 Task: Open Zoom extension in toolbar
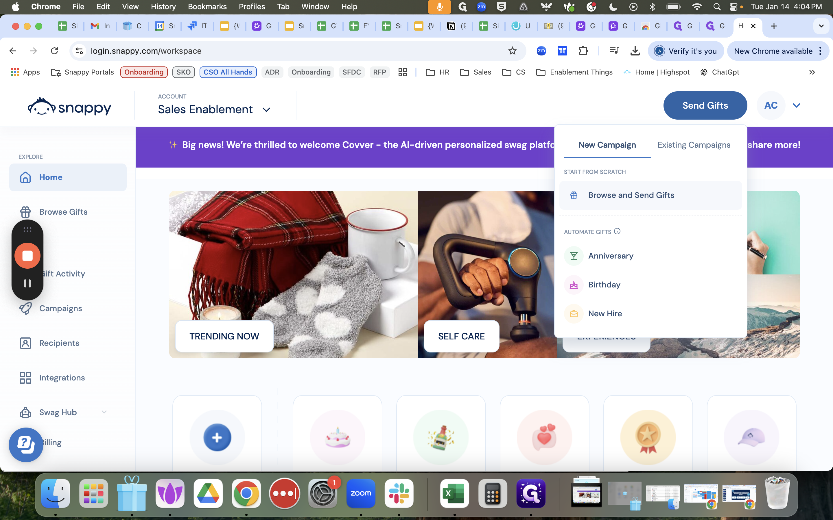541,51
